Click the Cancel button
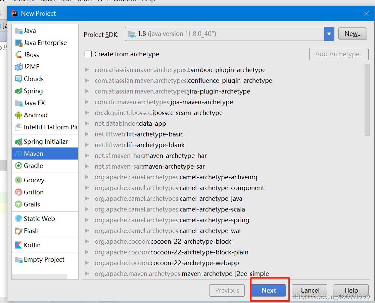This screenshot has height=303, width=375. point(310,290)
